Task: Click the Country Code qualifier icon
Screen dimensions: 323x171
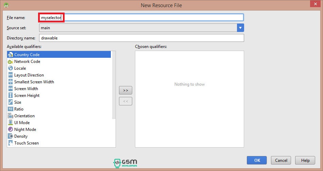Action: point(10,55)
